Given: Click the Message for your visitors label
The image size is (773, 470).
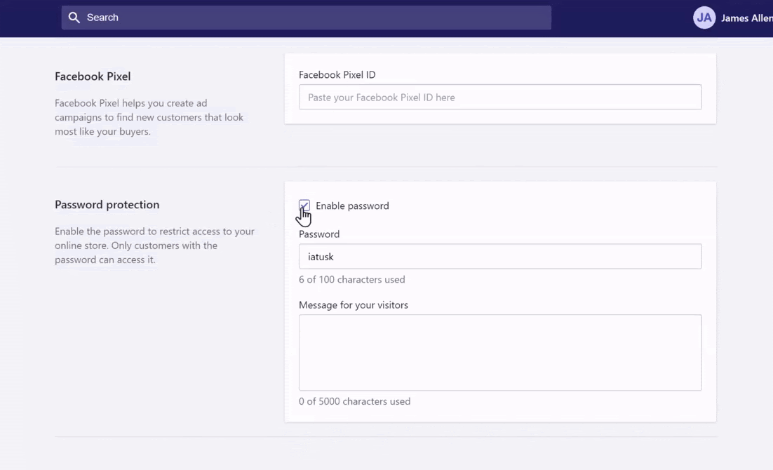Looking at the screenshot, I should 354,304.
